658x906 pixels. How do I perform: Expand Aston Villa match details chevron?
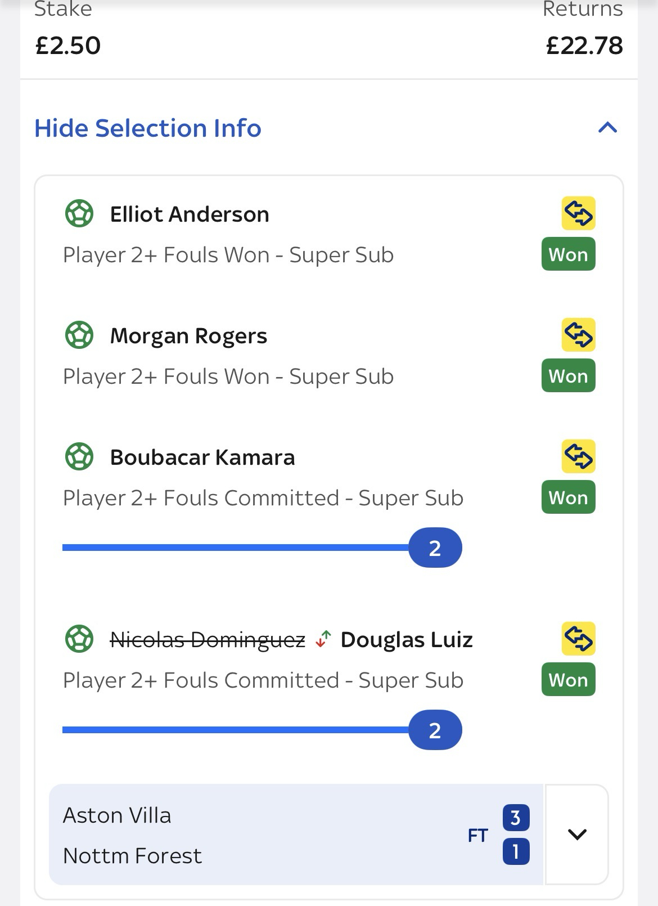577,835
